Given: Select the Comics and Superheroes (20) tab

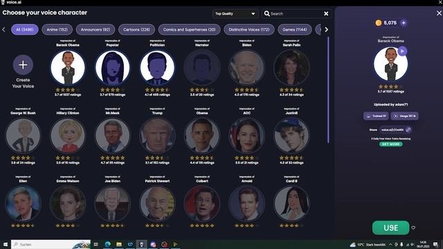Looking at the screenshot, I should [189, 30].
